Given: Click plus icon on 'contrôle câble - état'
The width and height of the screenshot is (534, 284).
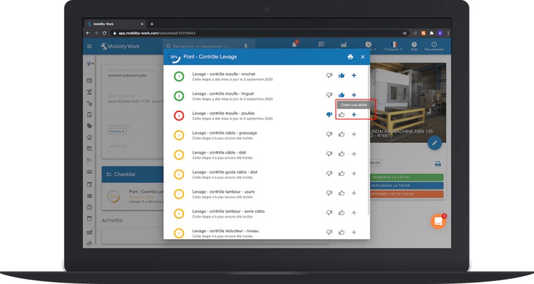Looking at the screenshot, I should (354, 154).
